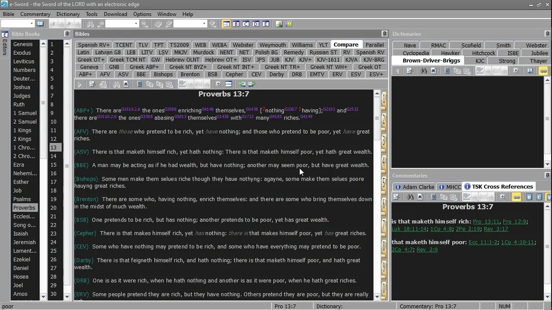The height and width of the screenshot is (310, 552).
Task: Toggle the link sync button in Dictionaries toolbar
Action: (543, 71)
